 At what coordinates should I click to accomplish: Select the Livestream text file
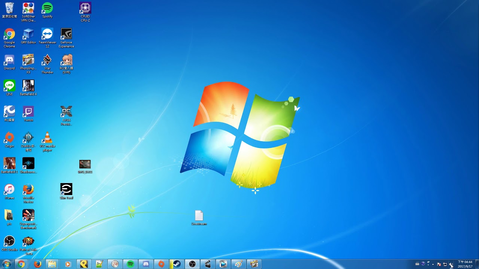[x=199, y=217]
